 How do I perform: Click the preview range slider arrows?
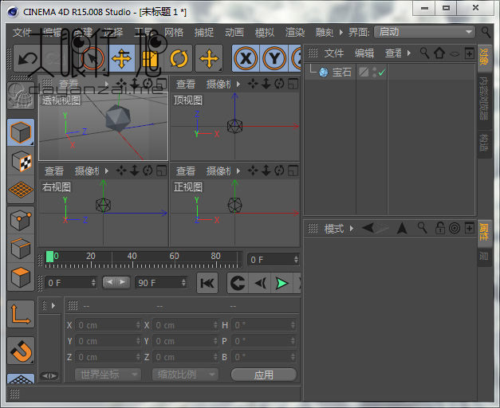116,282
